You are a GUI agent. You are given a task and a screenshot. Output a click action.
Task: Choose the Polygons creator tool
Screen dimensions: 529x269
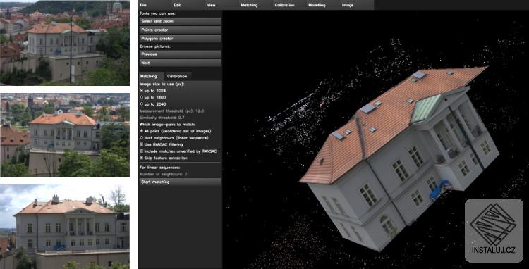[x=180, y=39]
